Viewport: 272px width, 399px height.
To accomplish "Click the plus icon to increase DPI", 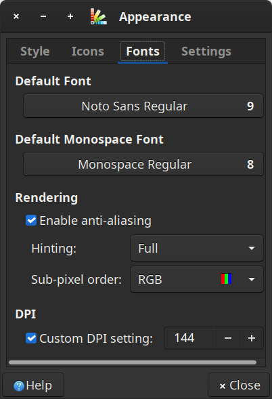I will point(252,338).
